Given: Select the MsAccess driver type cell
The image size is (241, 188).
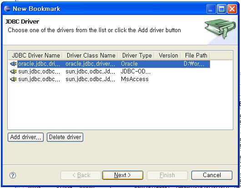Looking at the screenshot, I should point(135,79).
